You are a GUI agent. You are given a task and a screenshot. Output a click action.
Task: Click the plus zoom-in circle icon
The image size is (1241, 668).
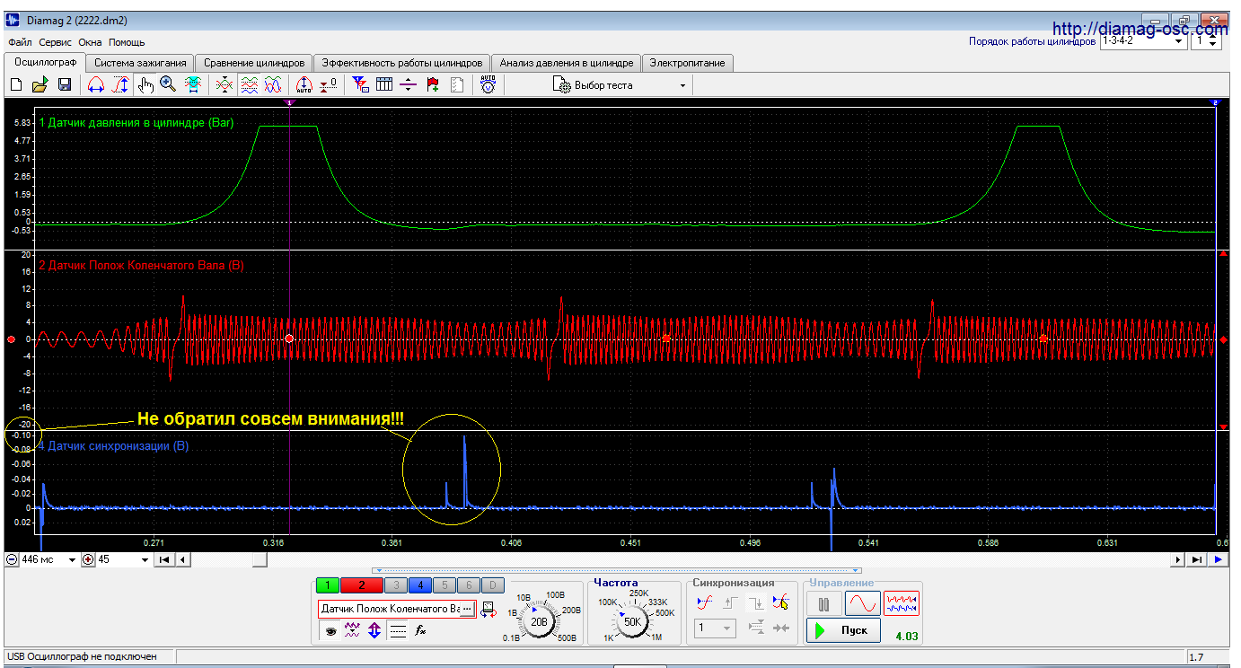(88, 559)
